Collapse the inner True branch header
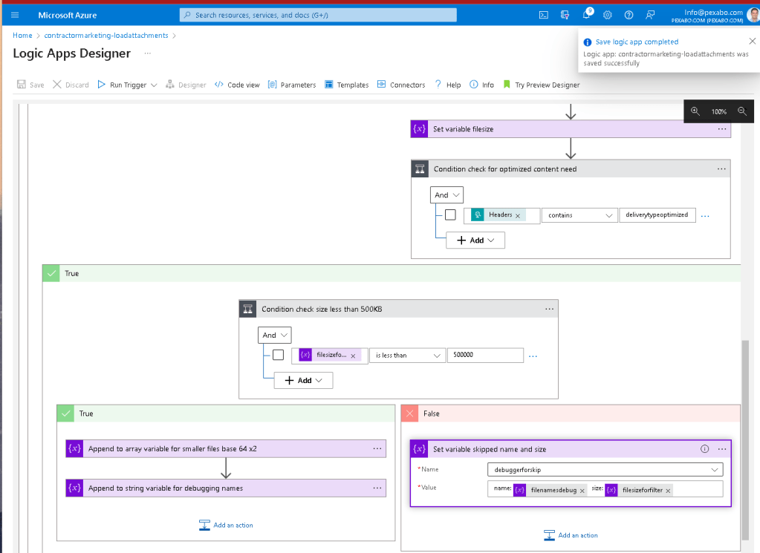 tap(226, 413)
